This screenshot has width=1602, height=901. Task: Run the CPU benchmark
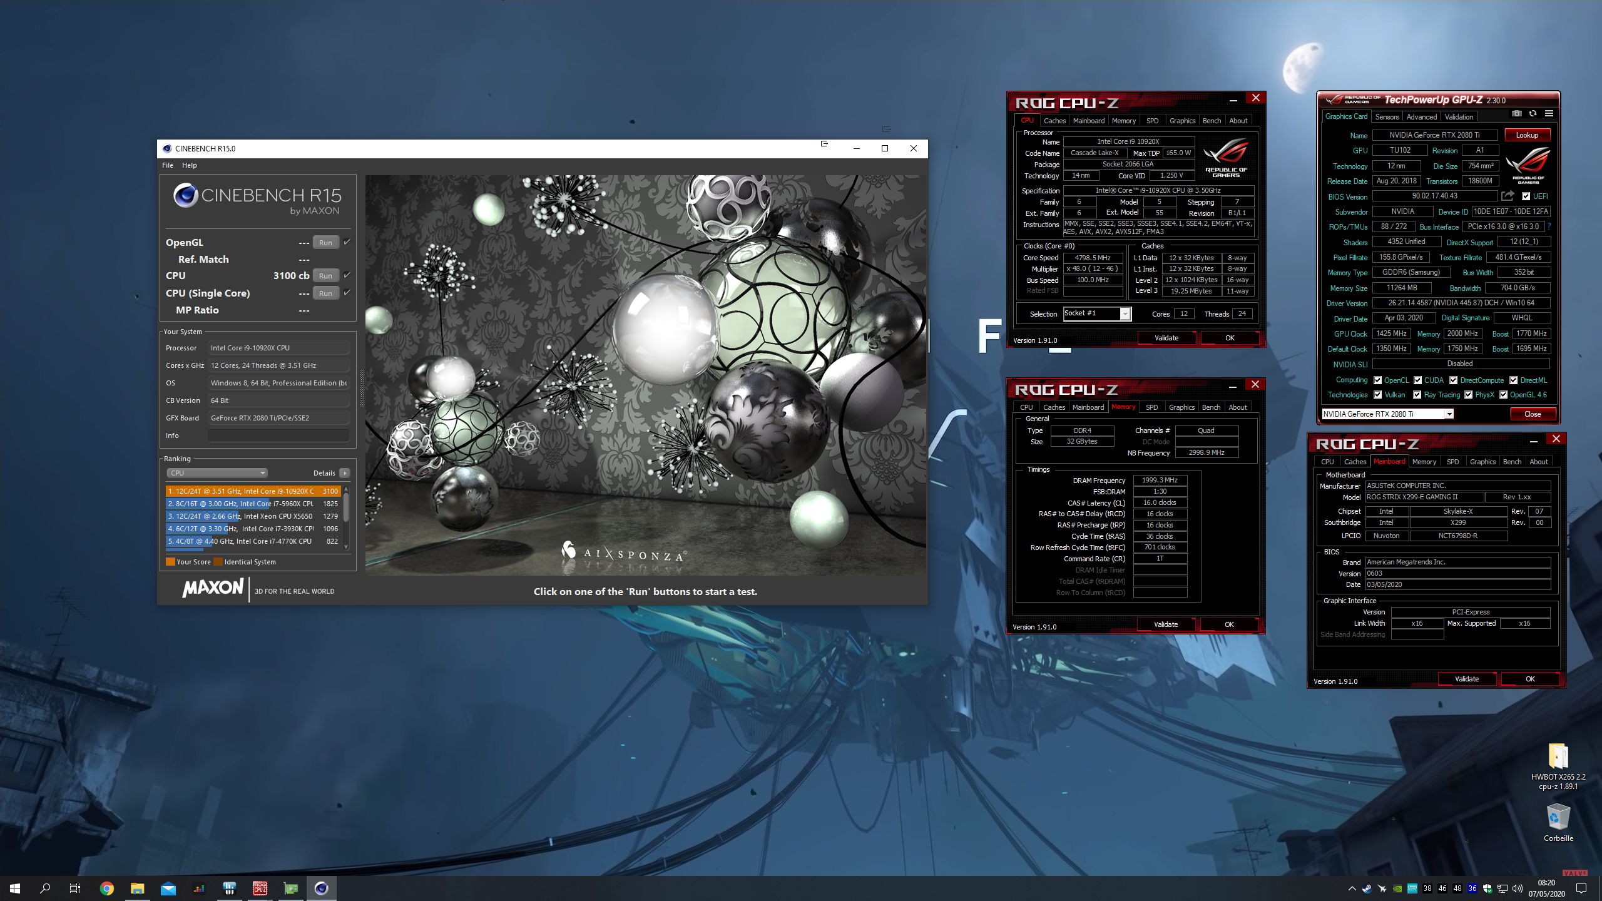(325, 276)
